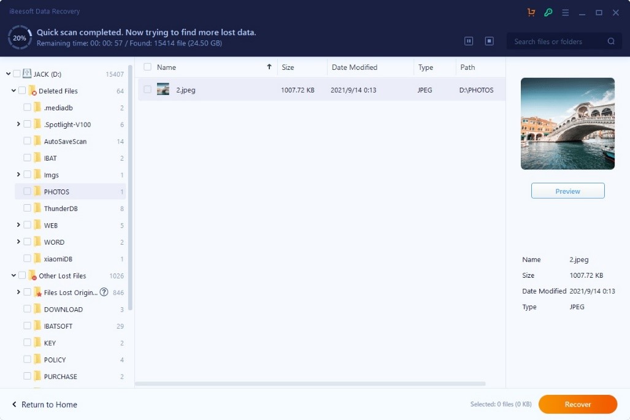
Task: Open the hamburger menu in the title bar
Action: [565, 12]
